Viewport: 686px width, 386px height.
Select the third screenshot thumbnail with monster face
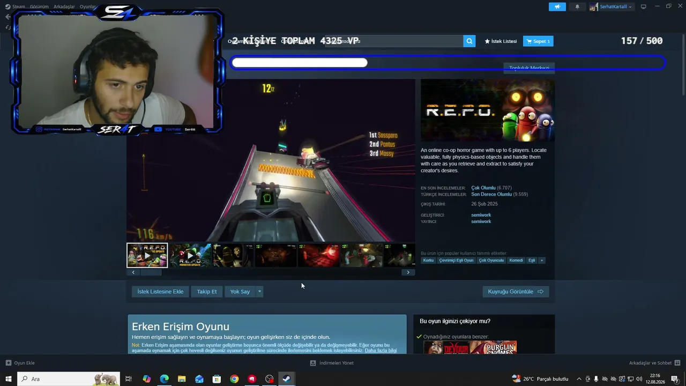pos(233,255)
